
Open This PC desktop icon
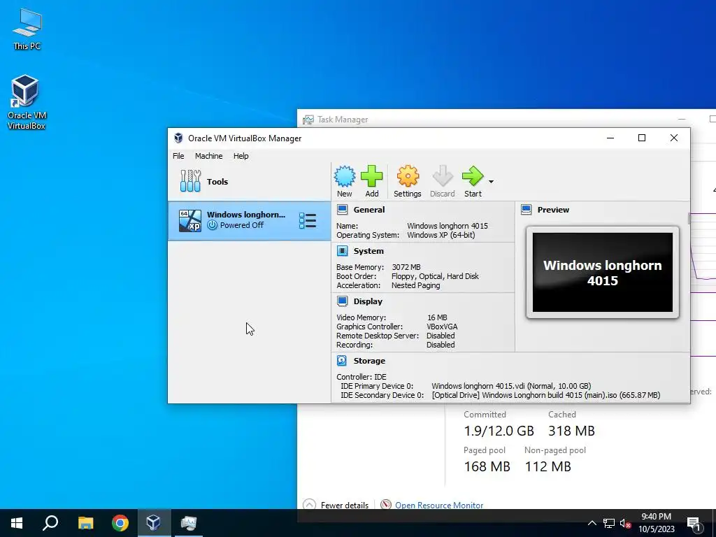[27, 28]
